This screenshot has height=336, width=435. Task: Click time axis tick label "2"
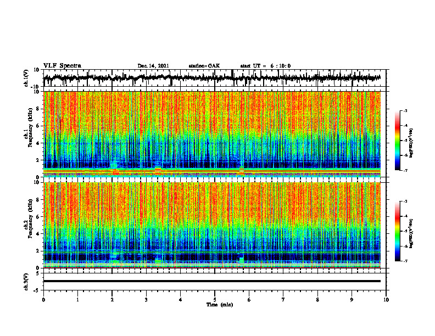[112, 300]
